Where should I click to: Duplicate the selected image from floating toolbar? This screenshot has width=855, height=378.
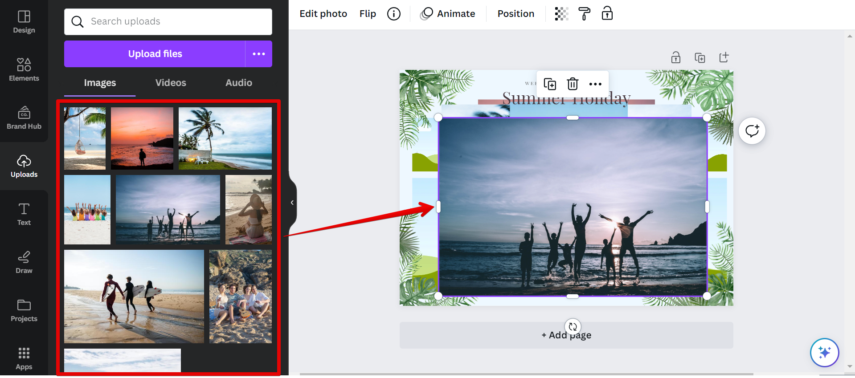click(x=550, y=84)
